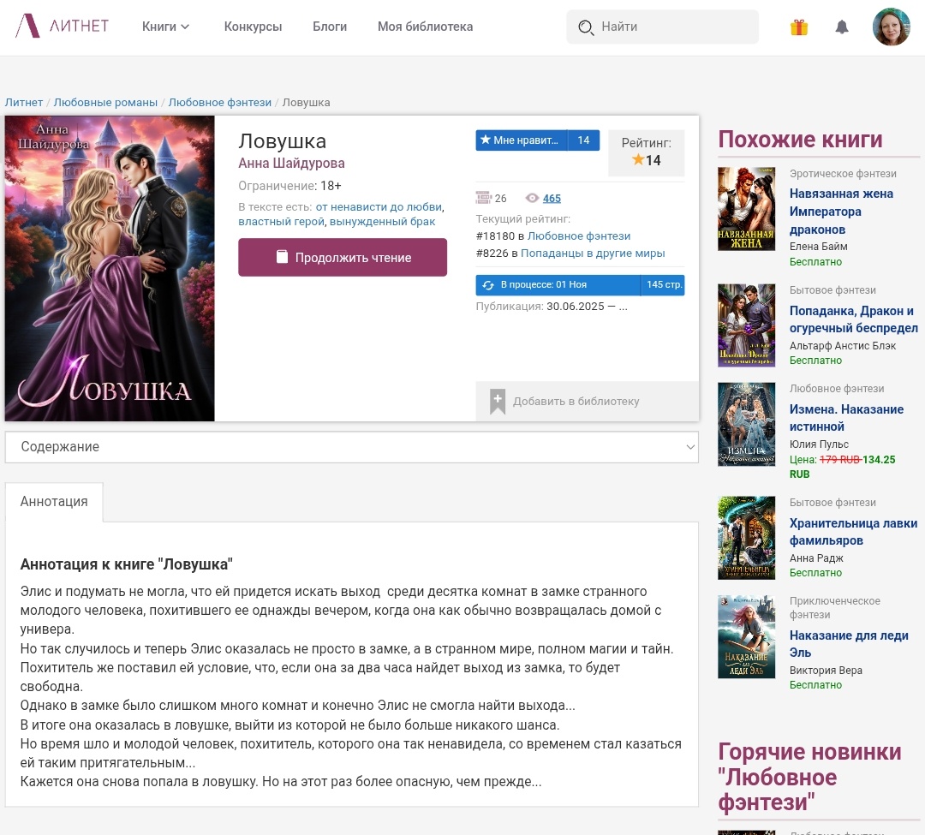This screenshot has width=925, height=835.
Task: Open the user profile avatar
Action: [892, 27]
